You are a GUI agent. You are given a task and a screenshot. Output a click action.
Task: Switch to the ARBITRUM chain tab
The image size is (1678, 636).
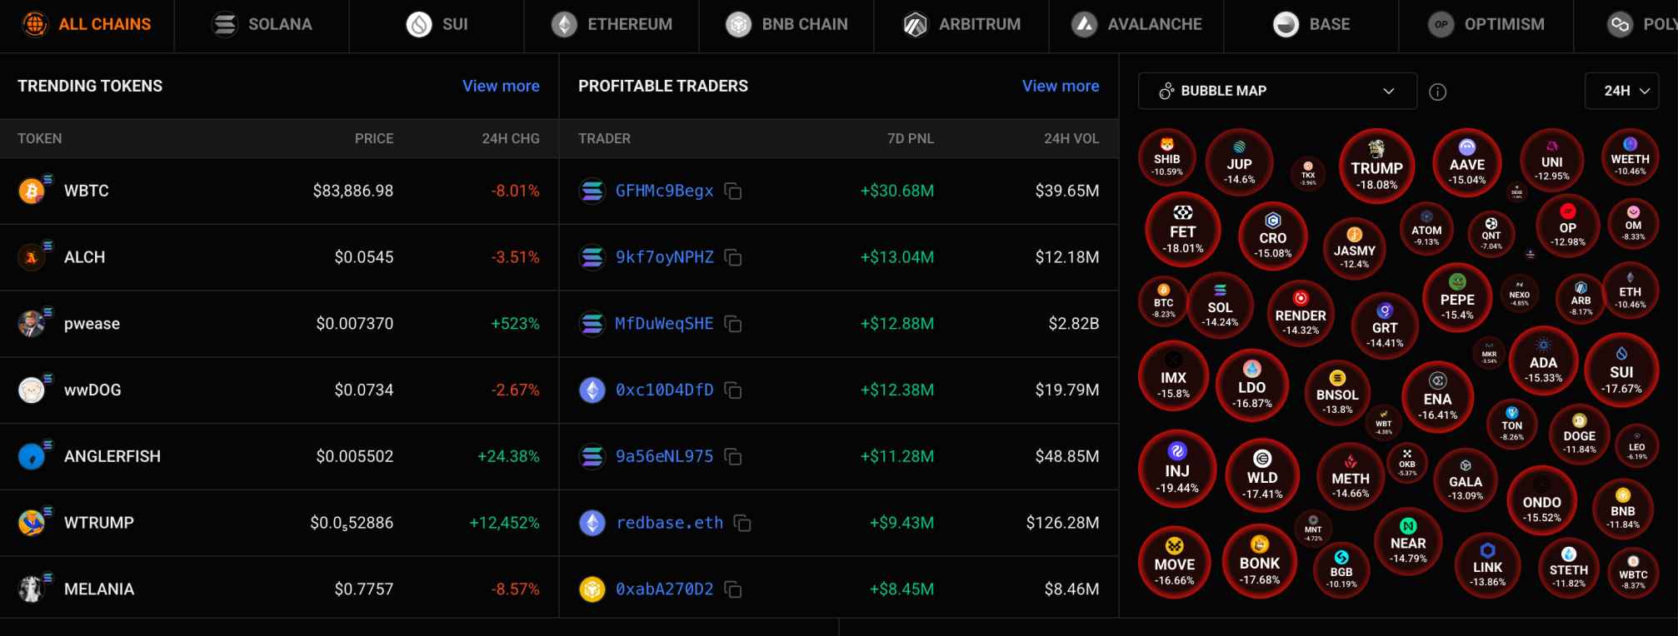click(961, 25)
